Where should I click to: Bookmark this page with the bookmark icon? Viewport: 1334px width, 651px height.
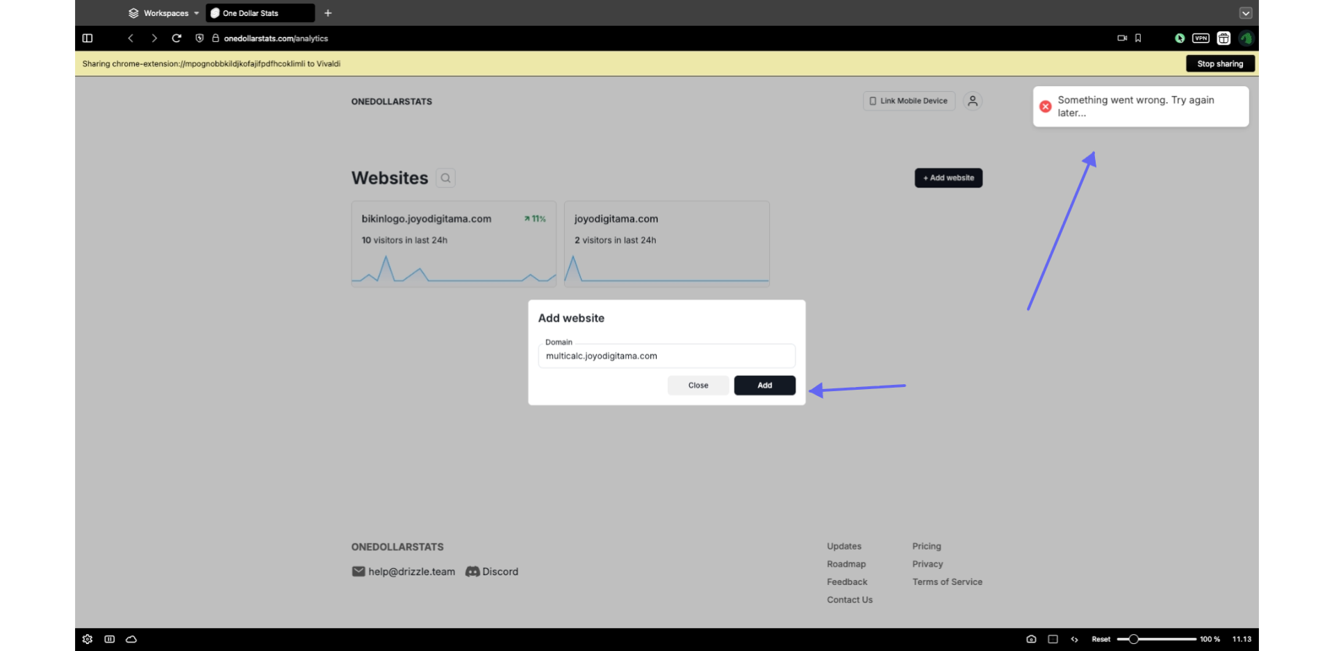pyautogui.click(x=1138, y=38)
